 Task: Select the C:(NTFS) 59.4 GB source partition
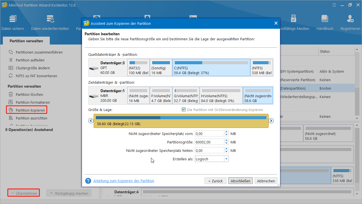(x=211, y=68)
